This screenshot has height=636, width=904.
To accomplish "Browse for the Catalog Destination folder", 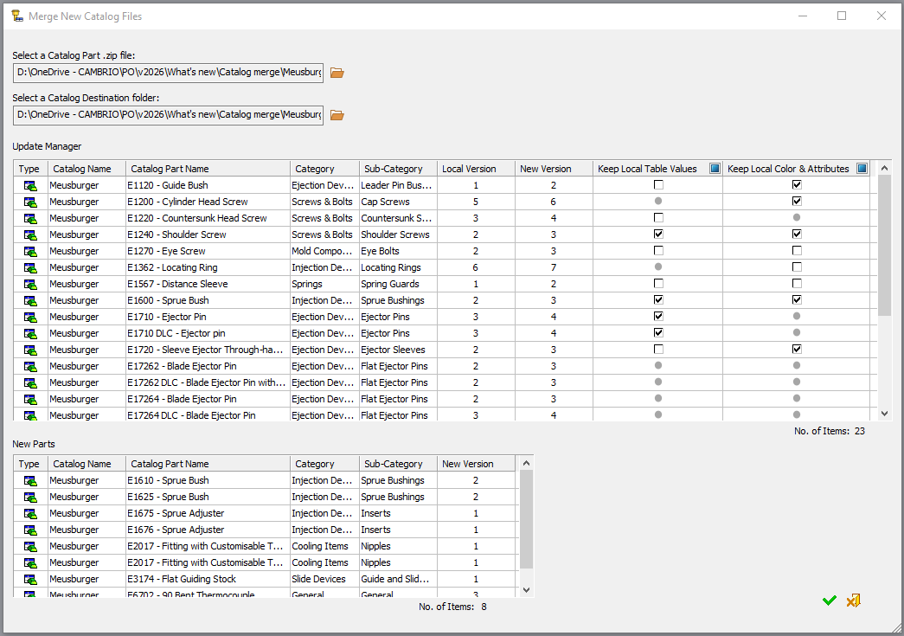I will tap(337, 114).
